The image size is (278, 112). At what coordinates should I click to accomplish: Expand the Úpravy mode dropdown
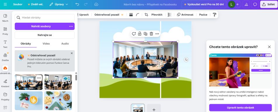tap(59, 4)
